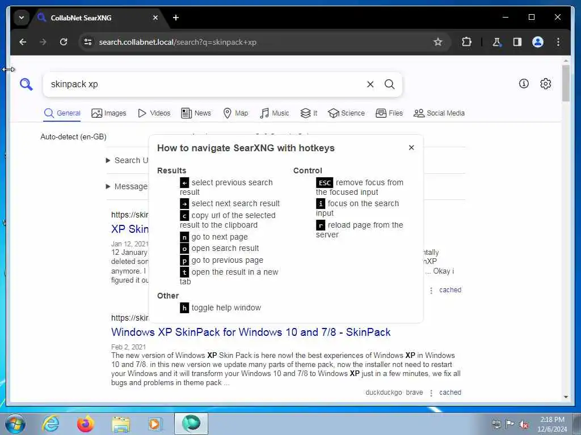581x435 pixels.
Task: Click the muted volume tray icon
Action: (x=524, y=425)
